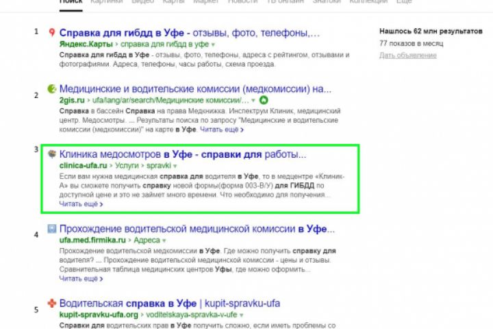Expand dropdown arrow after 2gis.ru URL
This screenshot has width=493, height=329.
pyautogui.click(x=253, y=101)
